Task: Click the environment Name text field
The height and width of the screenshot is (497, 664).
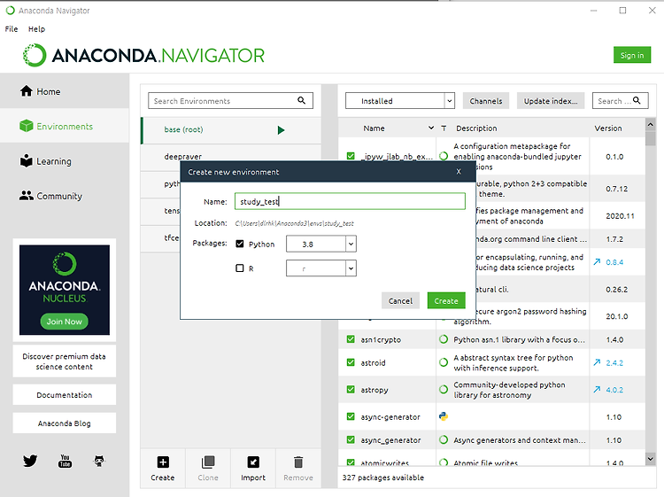Action: pyautogui.click(x=350, y=201)
